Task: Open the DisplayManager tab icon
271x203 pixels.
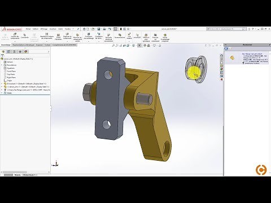Action: (x=26, y=51)
